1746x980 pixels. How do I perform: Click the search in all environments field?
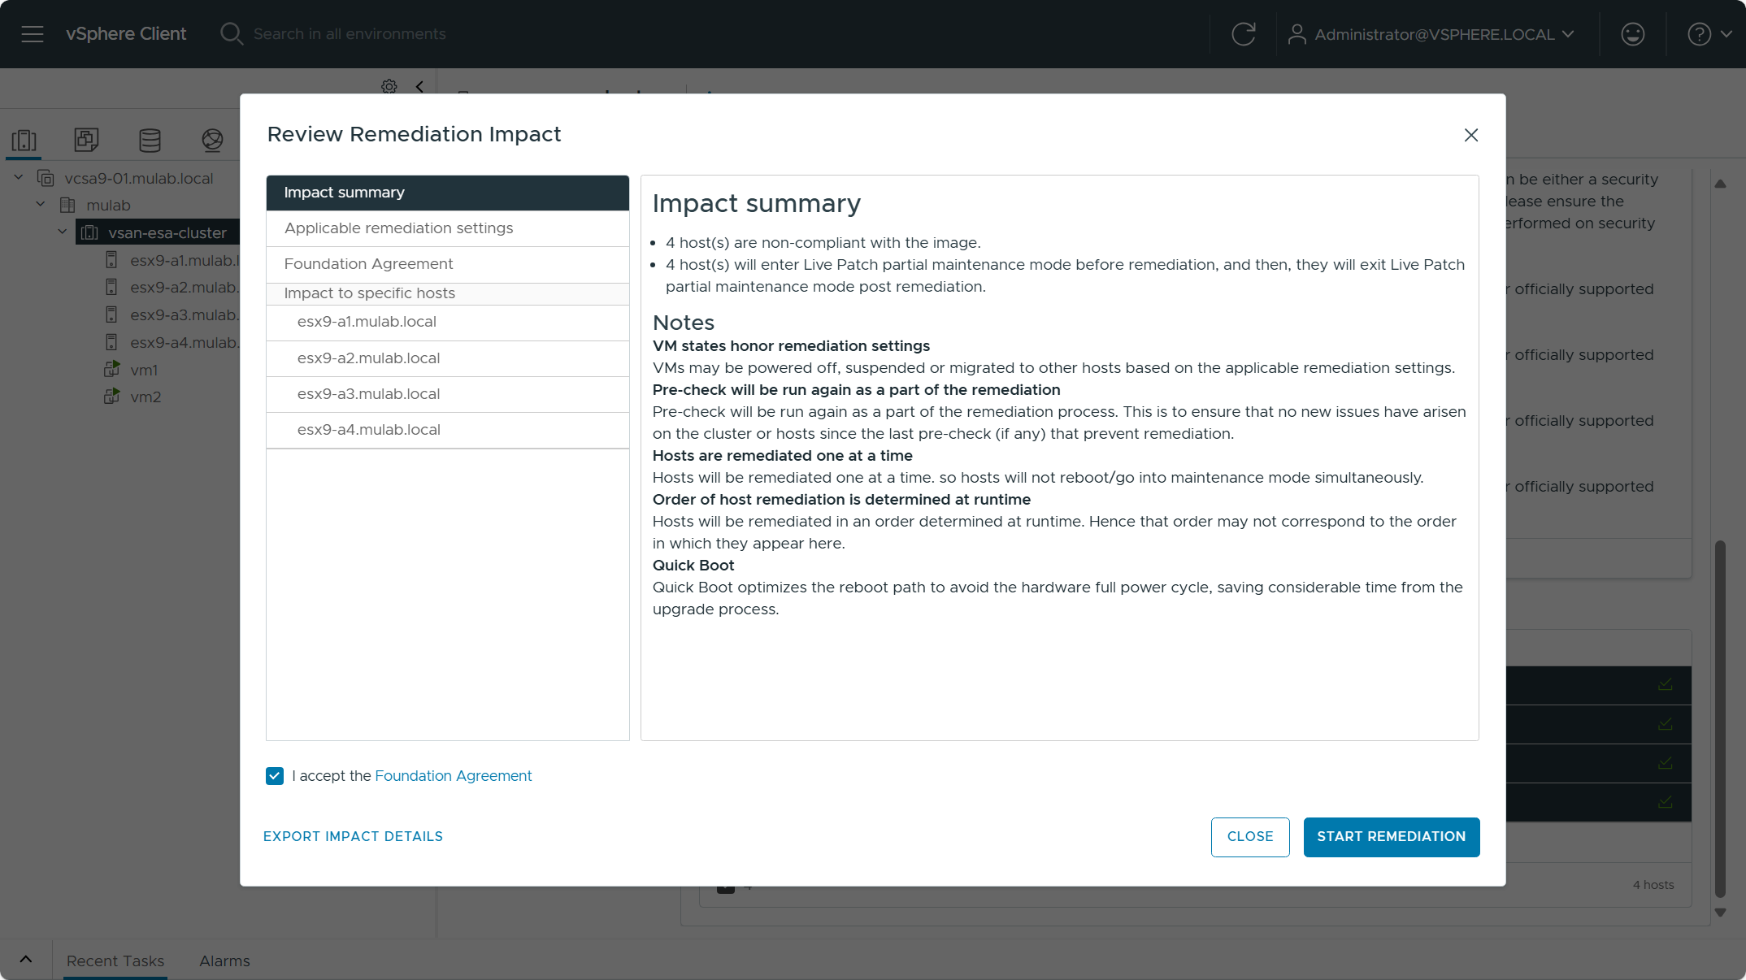point(350,34)
